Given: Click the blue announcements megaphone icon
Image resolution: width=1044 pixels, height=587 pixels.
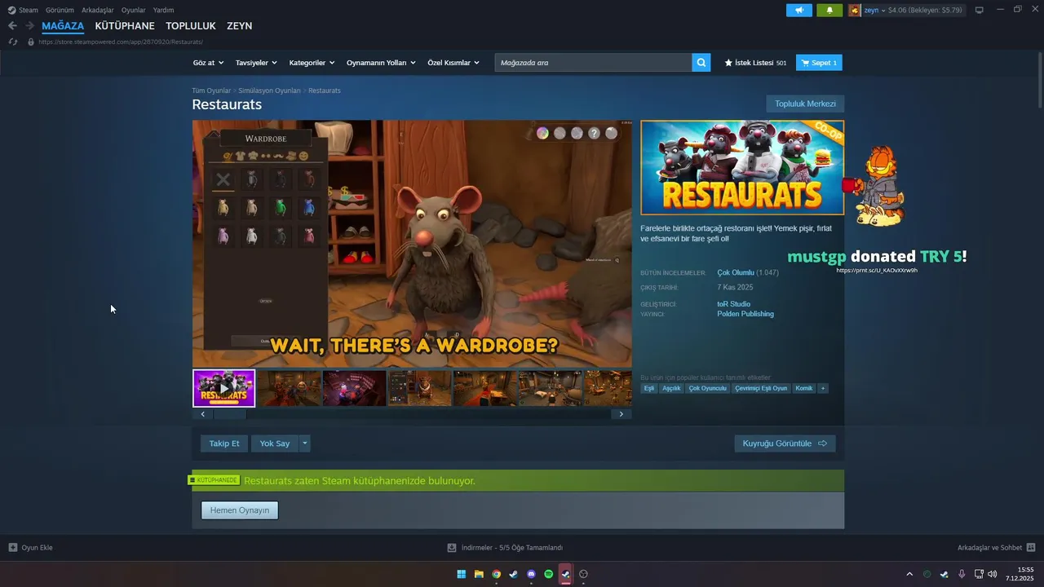Looking at the screenshot, I should pyautogui.click(x=798, y=10).
